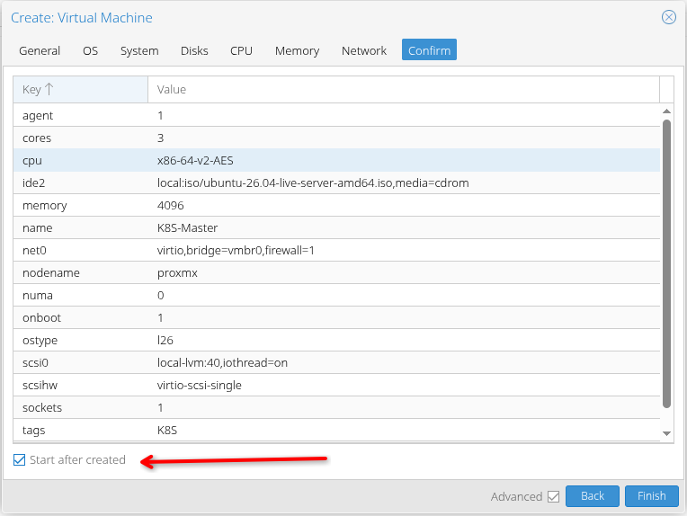Select the agent row
This screenshot has height=516, width=687.
336,115
